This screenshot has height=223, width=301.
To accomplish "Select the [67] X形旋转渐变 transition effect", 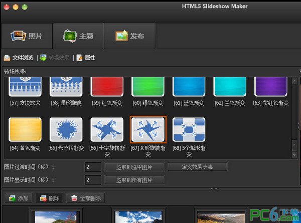I will [x=148, y=129].
